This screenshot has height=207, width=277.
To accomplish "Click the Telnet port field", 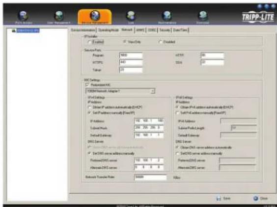I will click(x=131, y=70).
